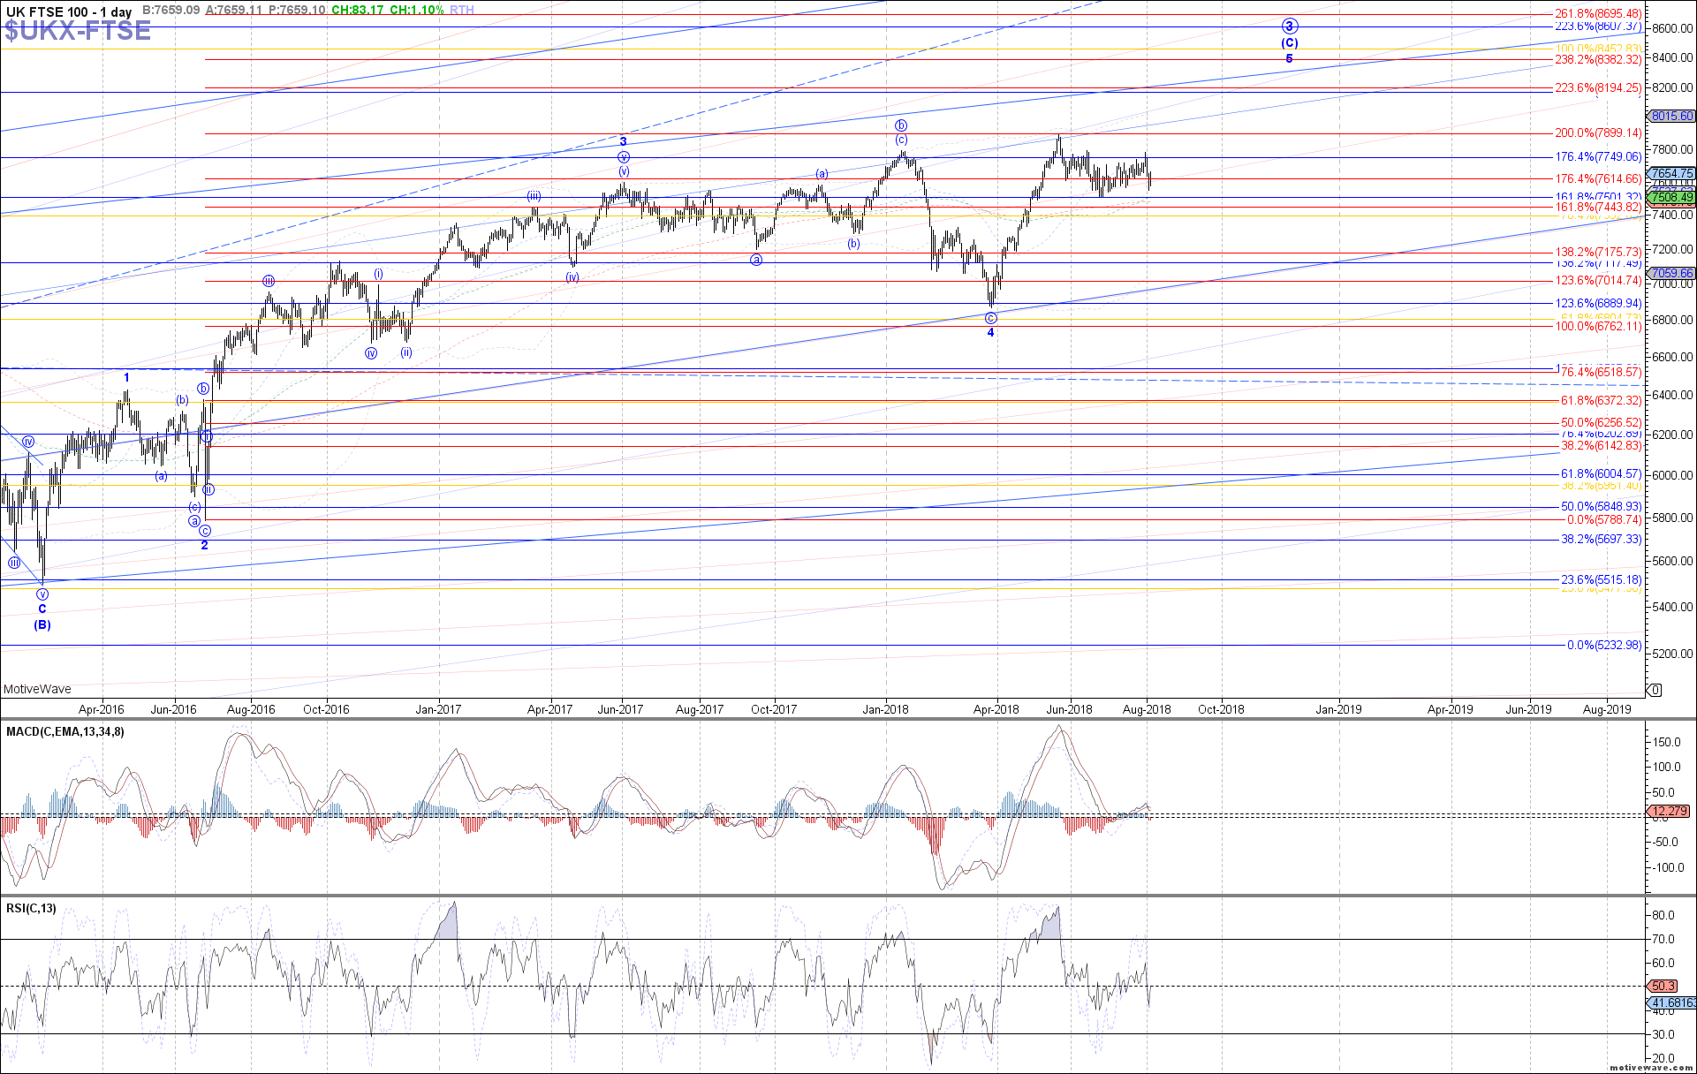Click the Aug-2018 date axis label

coord(1146,709)
